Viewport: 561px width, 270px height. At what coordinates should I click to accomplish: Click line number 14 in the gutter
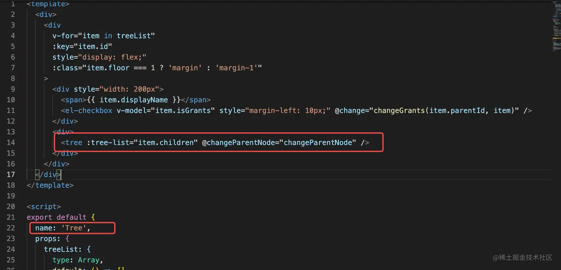pos(11,143)
